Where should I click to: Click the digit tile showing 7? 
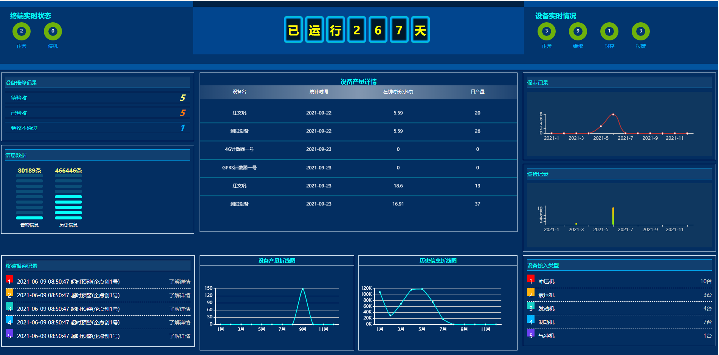[x=399, y=29]
